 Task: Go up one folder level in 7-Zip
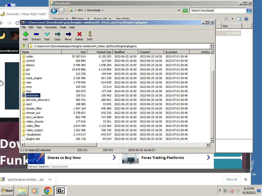(23, 46)
